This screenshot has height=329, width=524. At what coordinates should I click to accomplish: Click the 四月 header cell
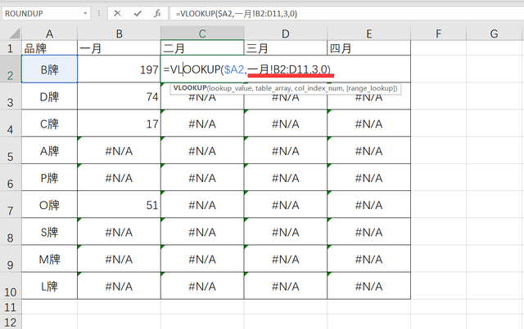tap(368, 48)
